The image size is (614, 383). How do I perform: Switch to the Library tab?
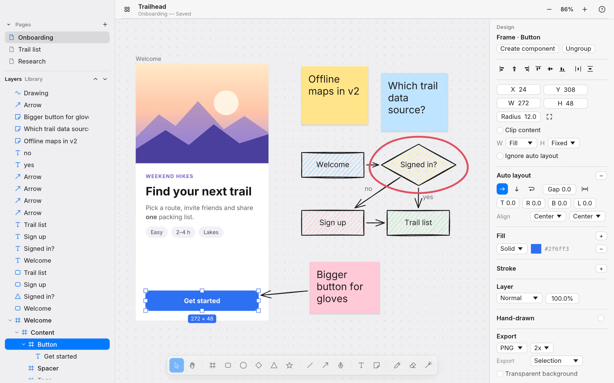(x=34, y=79)
